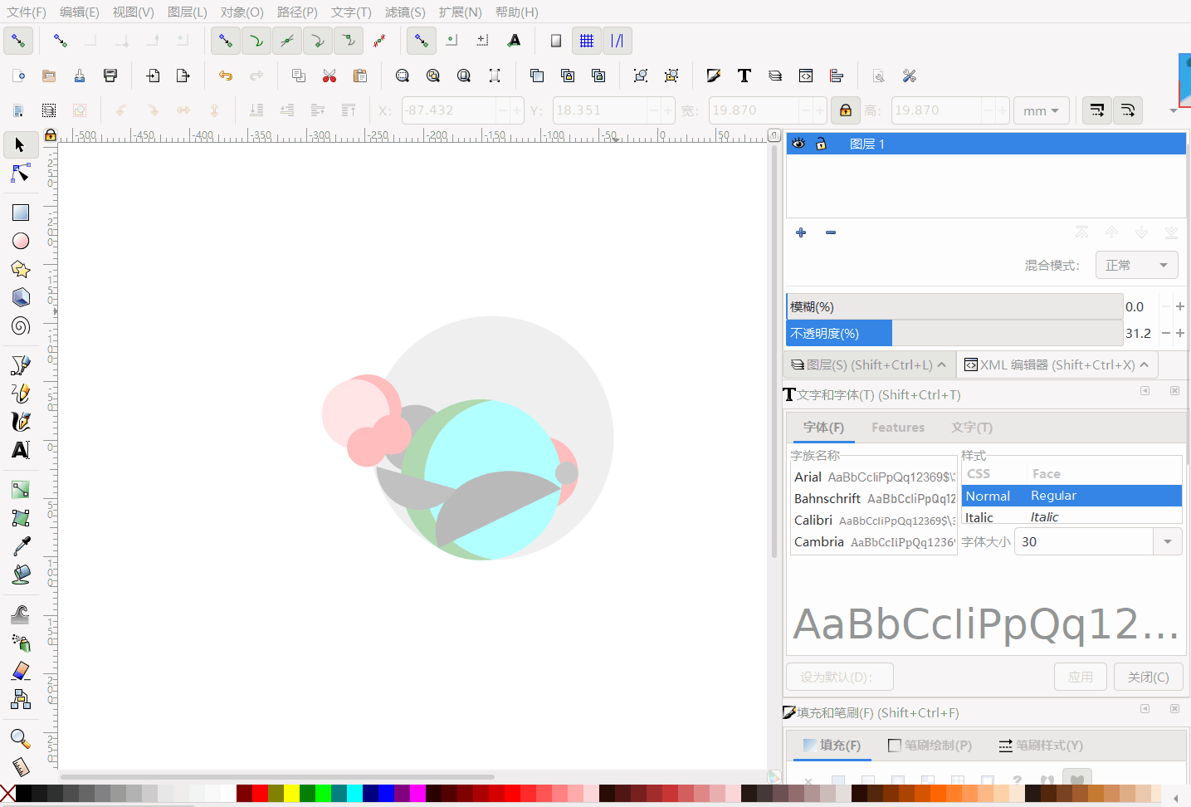Select the Spray tool
The height and width of the screenshot is (807, 1191).
tap(21, 643)
